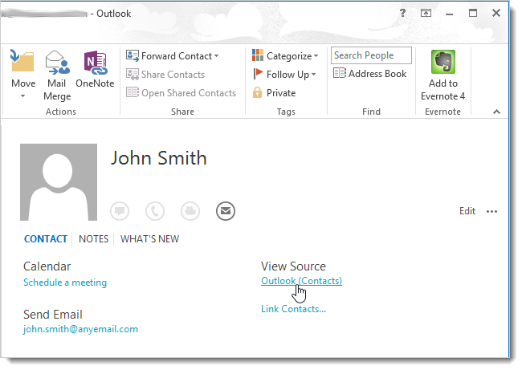Viewport: 522px width, 370px height.
Task: Switch to the NOTES tab
Action: point(93,239)
